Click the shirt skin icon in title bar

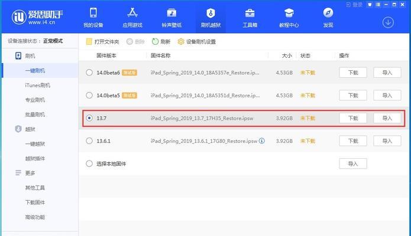tap(370, 5)
